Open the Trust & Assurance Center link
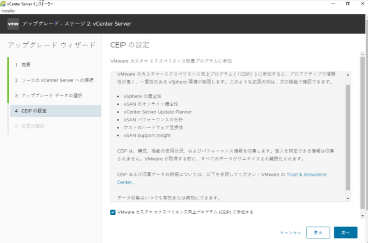Image resolution: width=368 pixels, height=243 pixels. click(x=306, y=174)
